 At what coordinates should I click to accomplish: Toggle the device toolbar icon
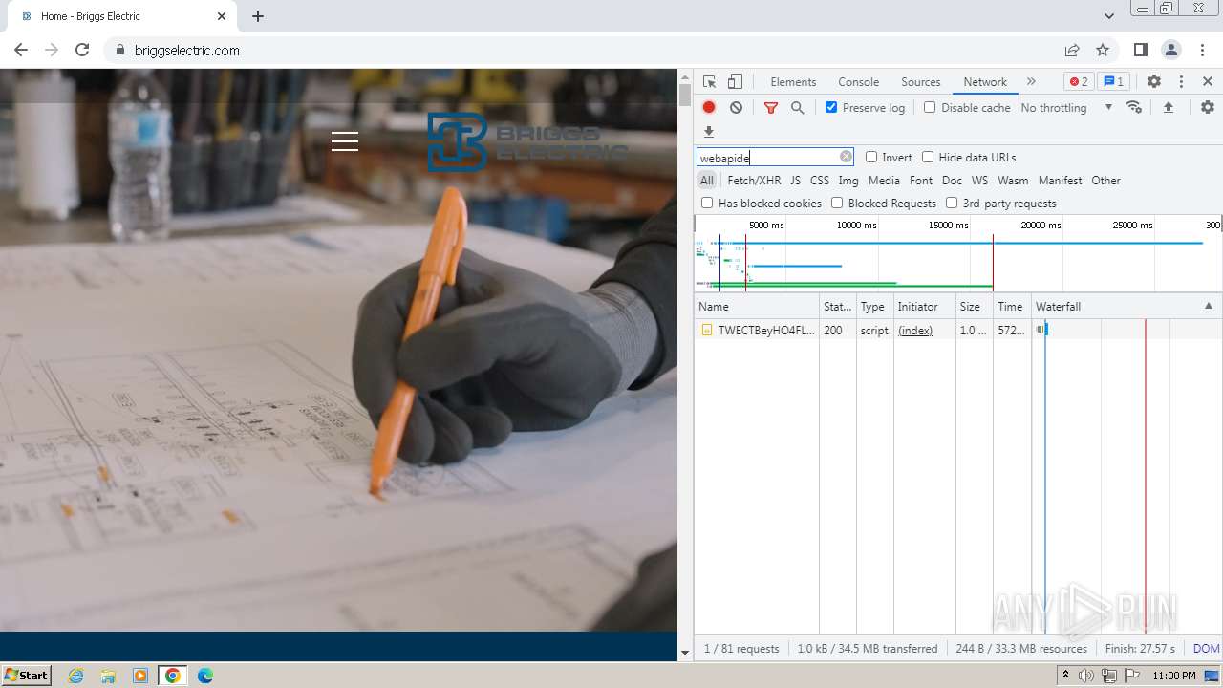pyautogui.click(x=735, y=82)
